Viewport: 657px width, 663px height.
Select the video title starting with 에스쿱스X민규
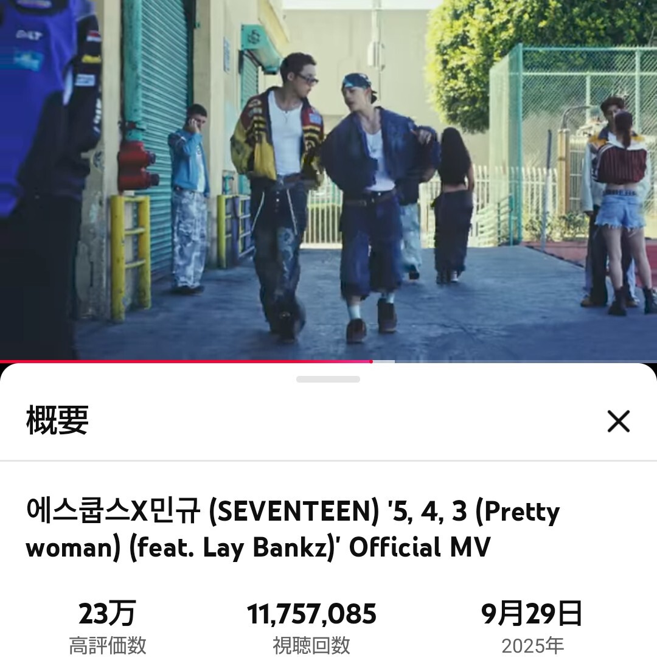coord(293,529)
